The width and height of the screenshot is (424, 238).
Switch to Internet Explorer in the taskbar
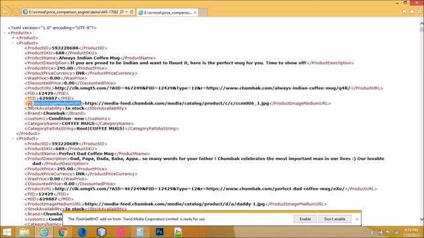coord(44,232)
